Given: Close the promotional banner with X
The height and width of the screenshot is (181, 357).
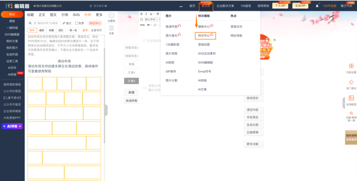Looking at the screenshot, I should tap(274, 40).
